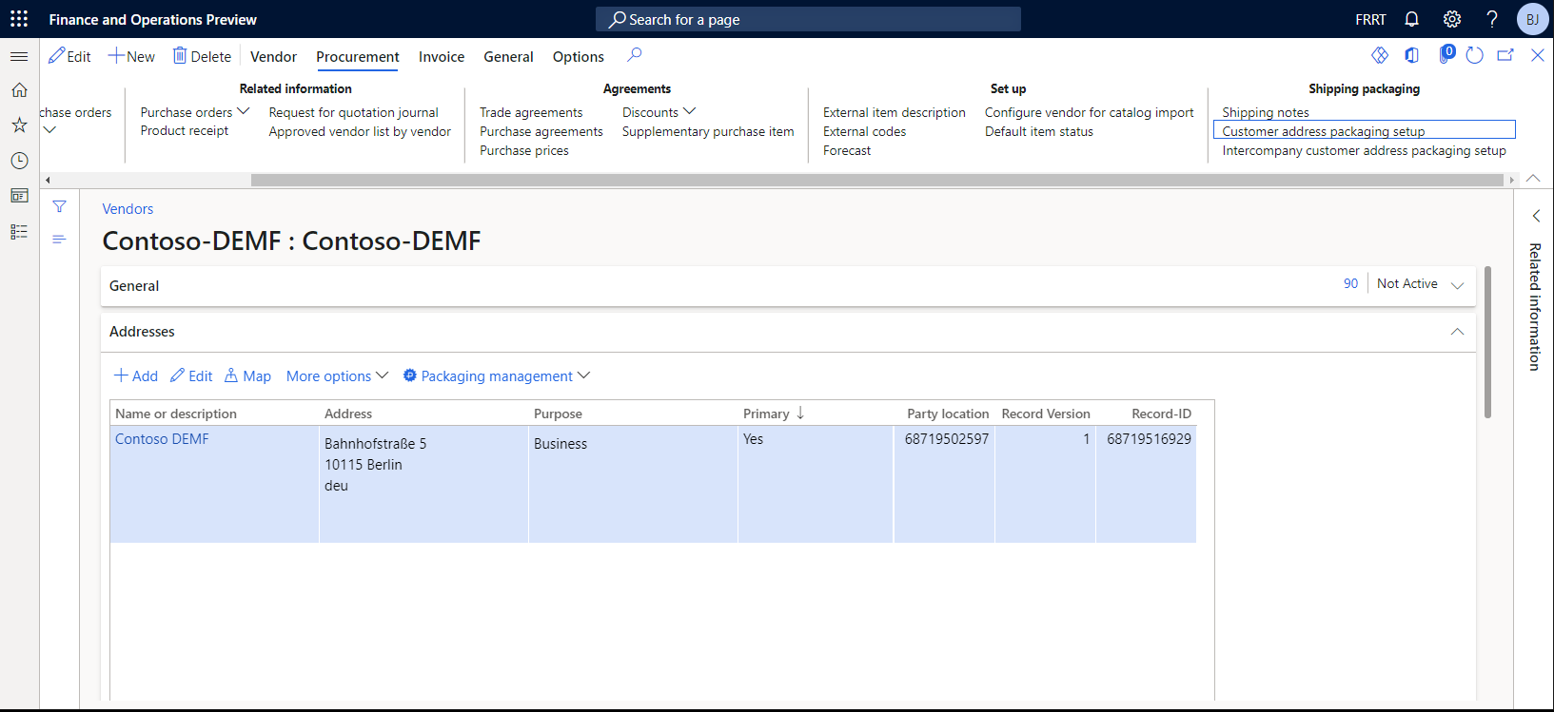Open Purchase agreements

(x=541, y=131)
